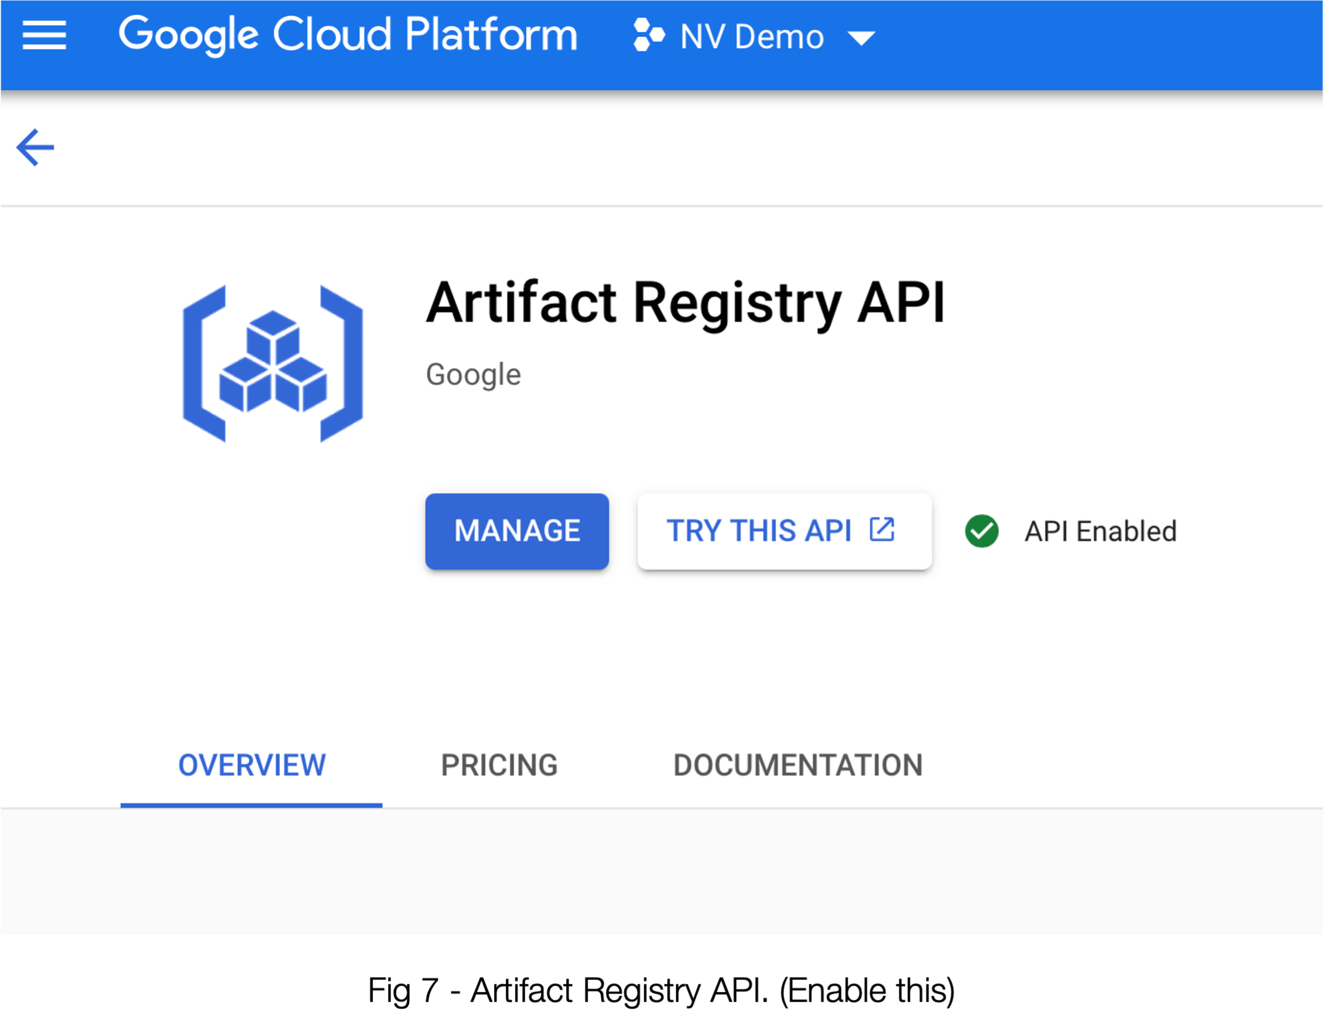Image resolution: width=1327 pixels, height=1028 pixels.
Task: Click the back arrow
Action: (35, 147)
